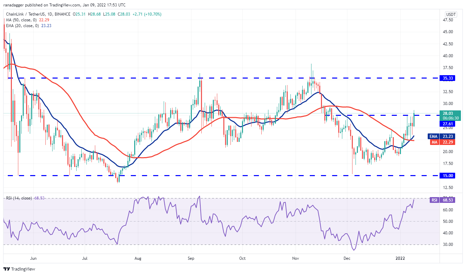
Task: Open the USDT currency label on price axis
Action: click(x=450, y=15)
